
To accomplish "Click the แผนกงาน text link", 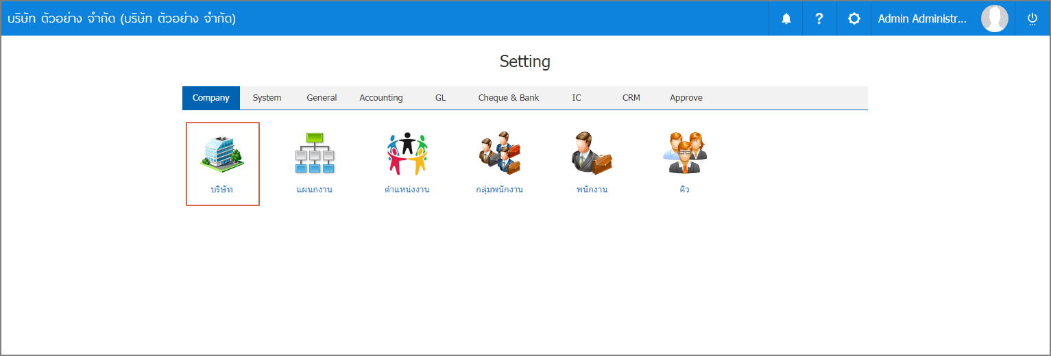I will pos(315,190).
